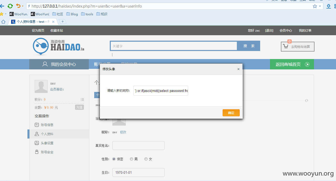The image size is (336, 181).
Task: Open a new tab with plus button
Action: (63, 21)
